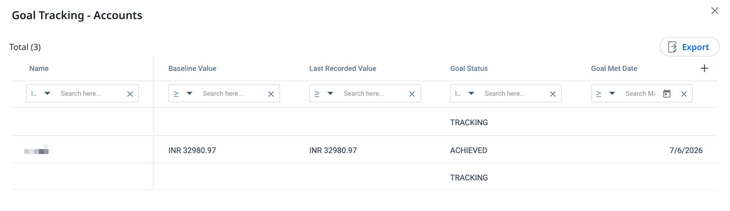Viewport: 730px width, 211px height.
Task: Click the Export button
Action: pos(689,47)
